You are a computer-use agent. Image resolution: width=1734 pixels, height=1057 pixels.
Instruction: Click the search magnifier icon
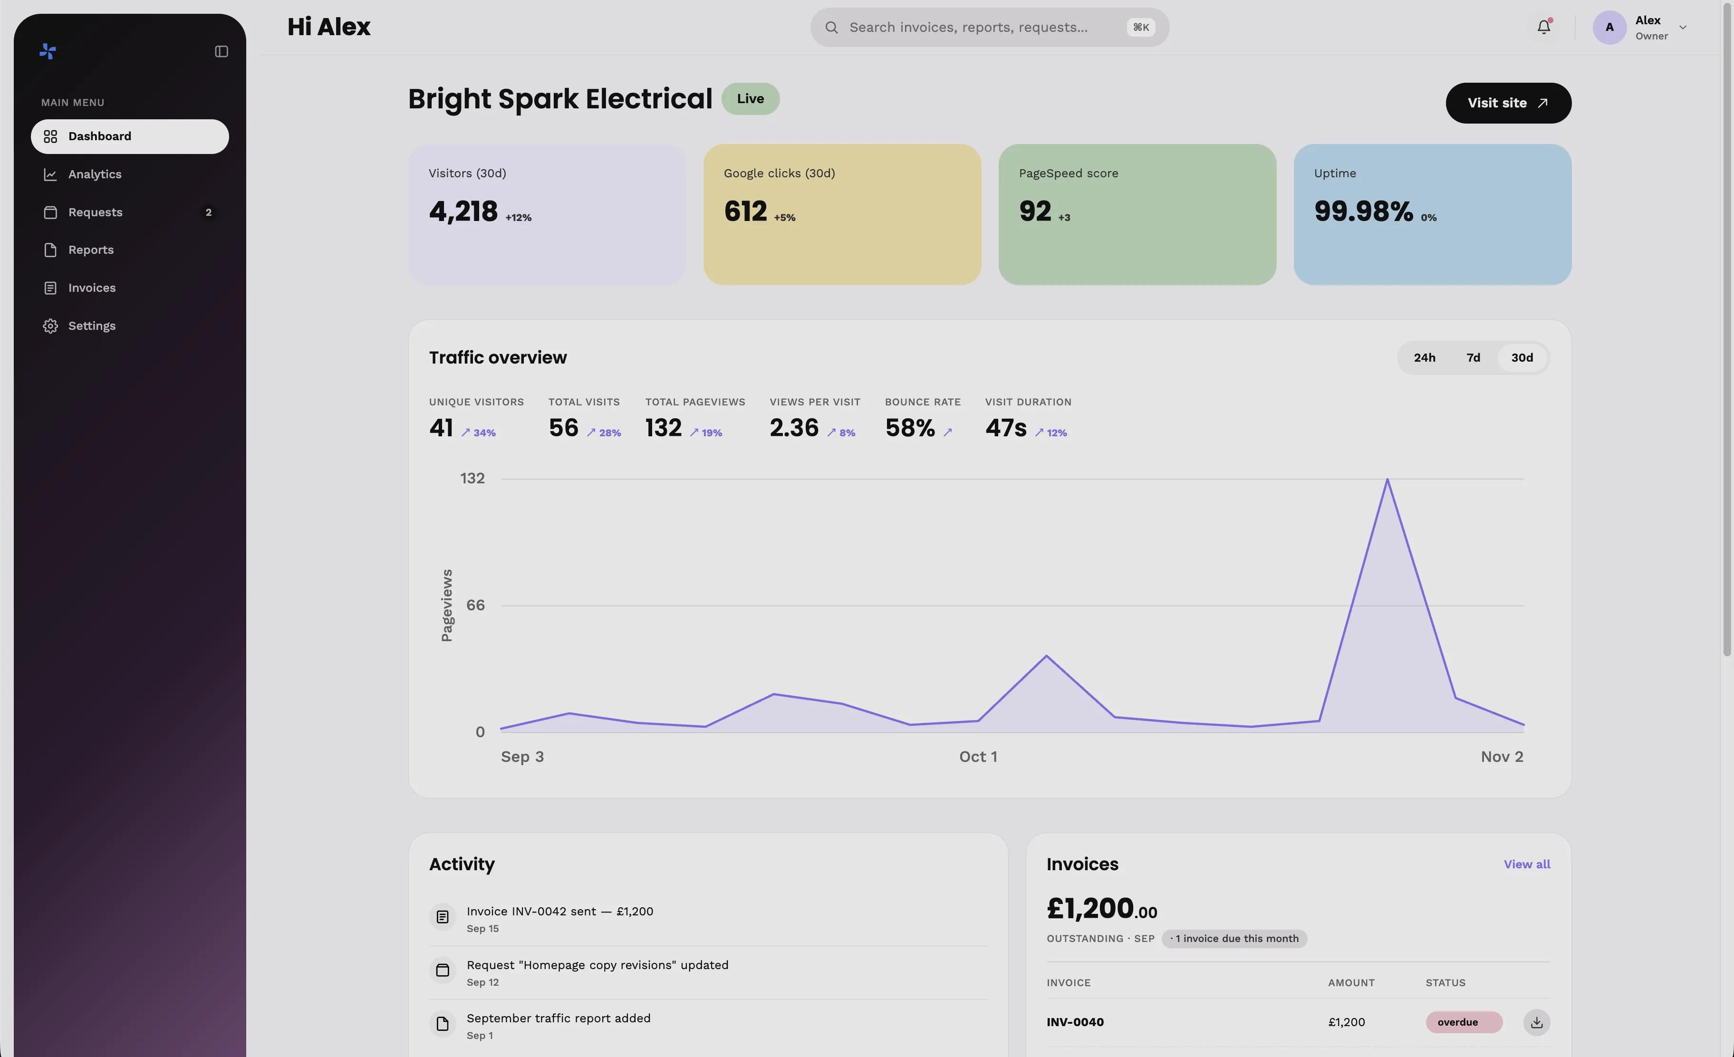coord(831,28)
